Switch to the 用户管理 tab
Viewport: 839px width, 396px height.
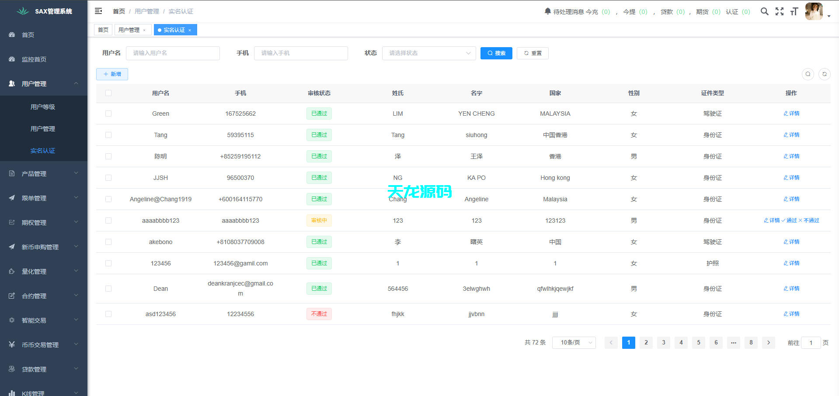click(x=130, y=30)
